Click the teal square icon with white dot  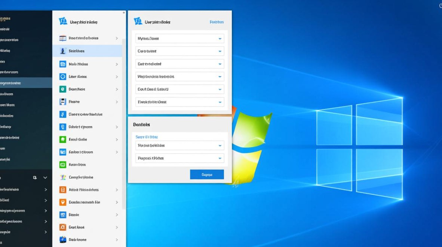(x=62, y=89)
